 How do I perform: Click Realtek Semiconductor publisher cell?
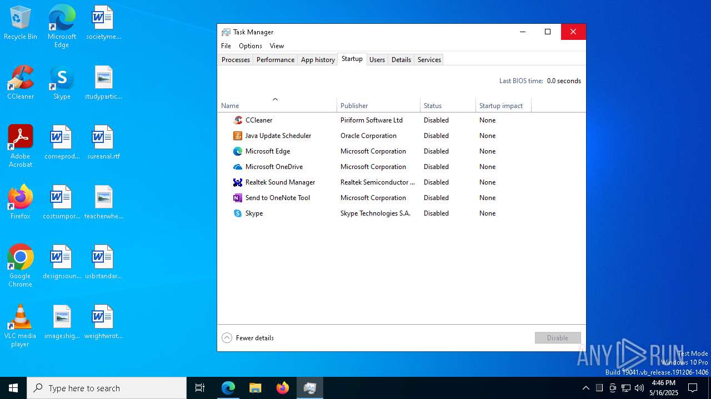click(x=378, y=182)
